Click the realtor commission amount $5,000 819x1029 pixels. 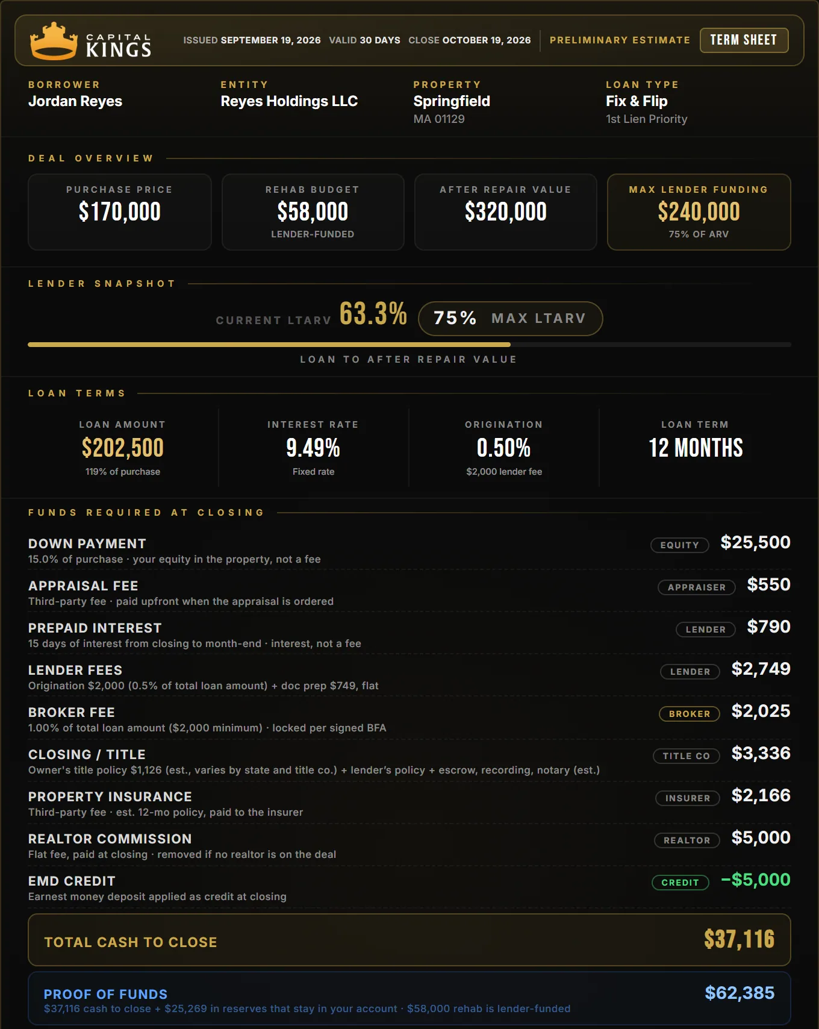tap(761, 837)
